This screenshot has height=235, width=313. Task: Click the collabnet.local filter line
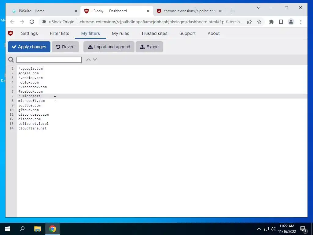pyautogui.click(x=33, y=124)
